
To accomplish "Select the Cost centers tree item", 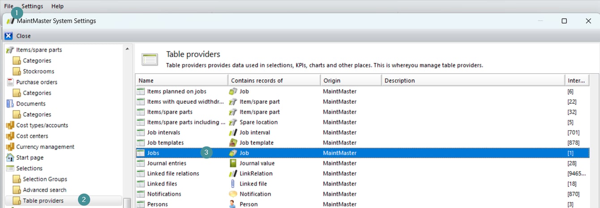I will pyautogui.click(x=32, y=136).
